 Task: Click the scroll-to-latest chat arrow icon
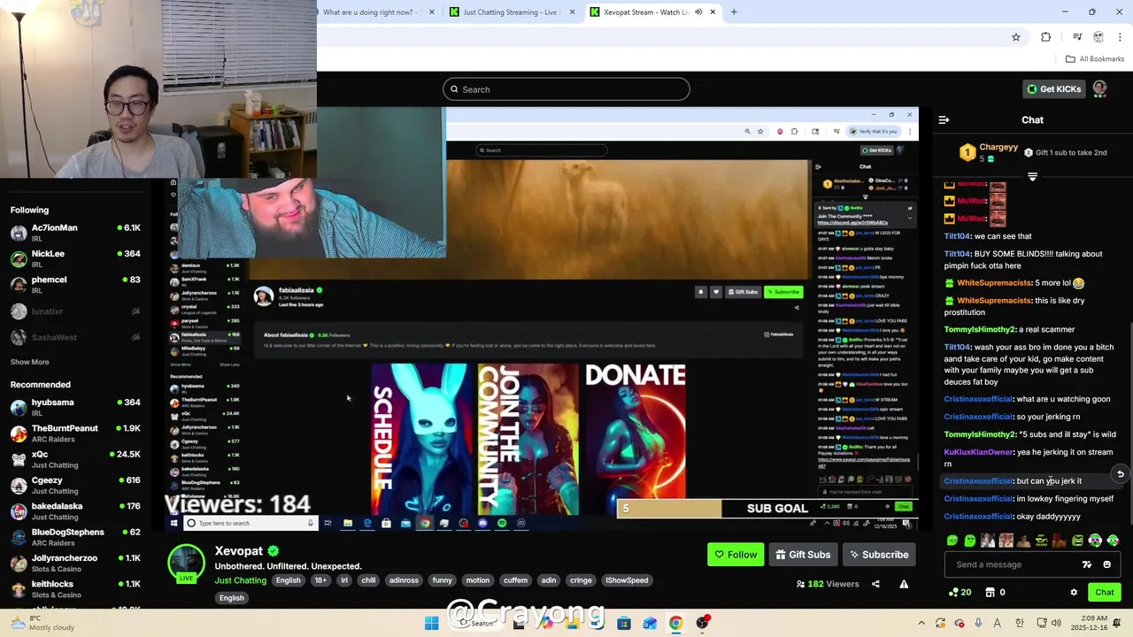1121,474
